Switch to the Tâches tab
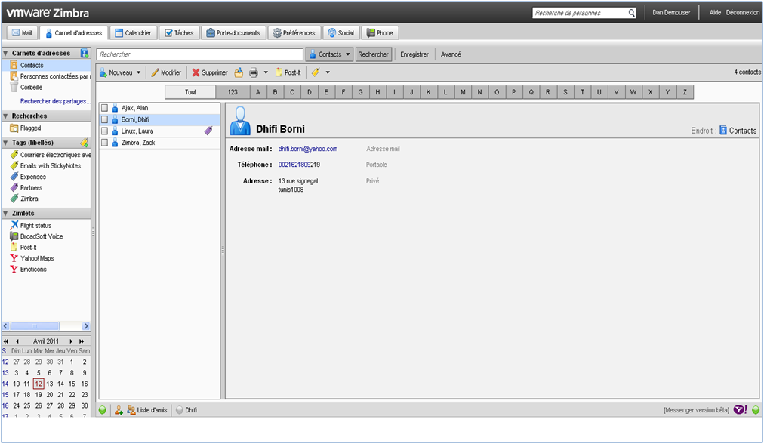 tap(179, 33)
